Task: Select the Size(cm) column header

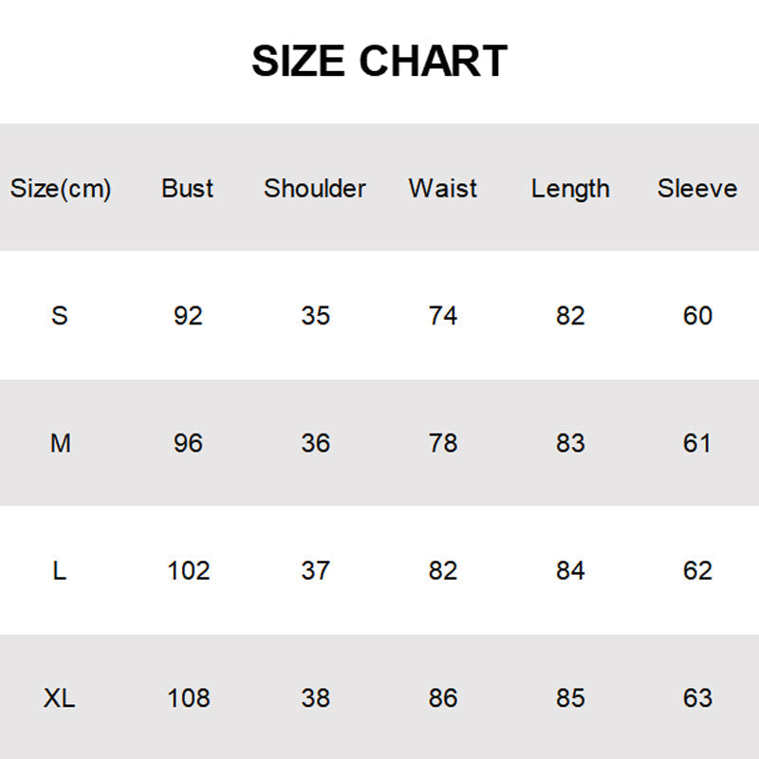Action: [x=61, y=188]
